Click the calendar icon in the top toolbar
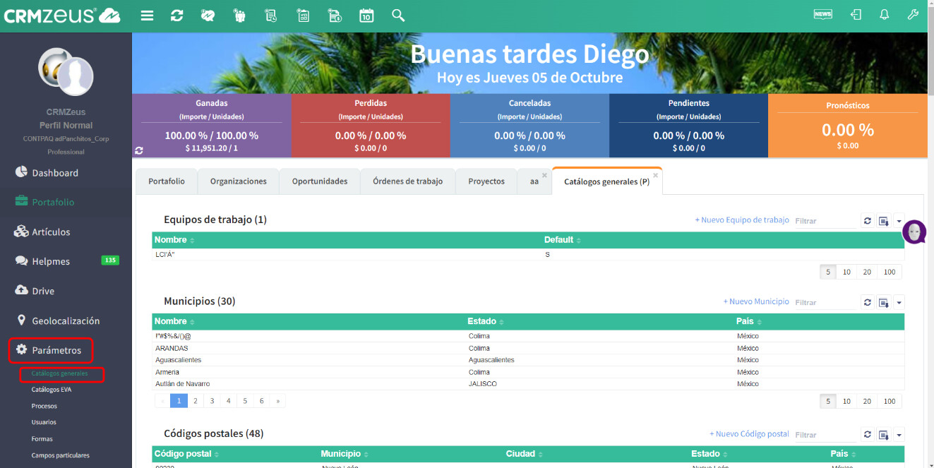The width and height of the screenshot is (934, 468). (366, 16)
